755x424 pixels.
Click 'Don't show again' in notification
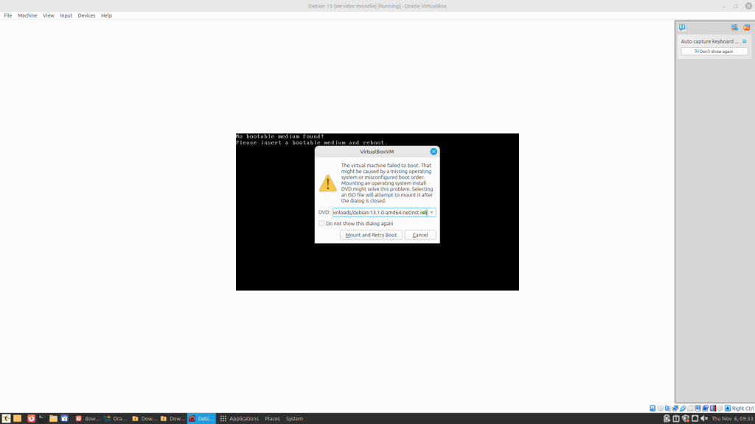714,52
